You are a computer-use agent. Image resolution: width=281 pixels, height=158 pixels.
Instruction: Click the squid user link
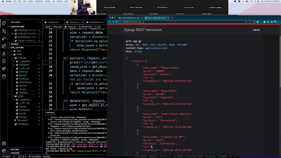[256, 30]
